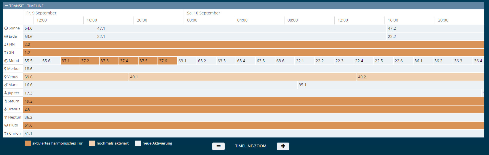Zoom in timeline with plus button

pyautogui.click(x=283, y=146)
